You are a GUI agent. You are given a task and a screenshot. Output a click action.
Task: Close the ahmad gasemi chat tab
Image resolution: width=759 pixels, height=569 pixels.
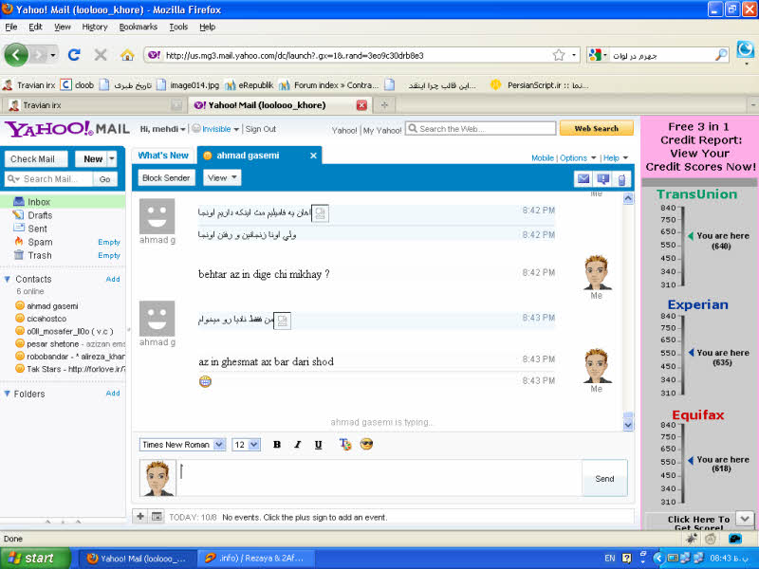point(313,156)
